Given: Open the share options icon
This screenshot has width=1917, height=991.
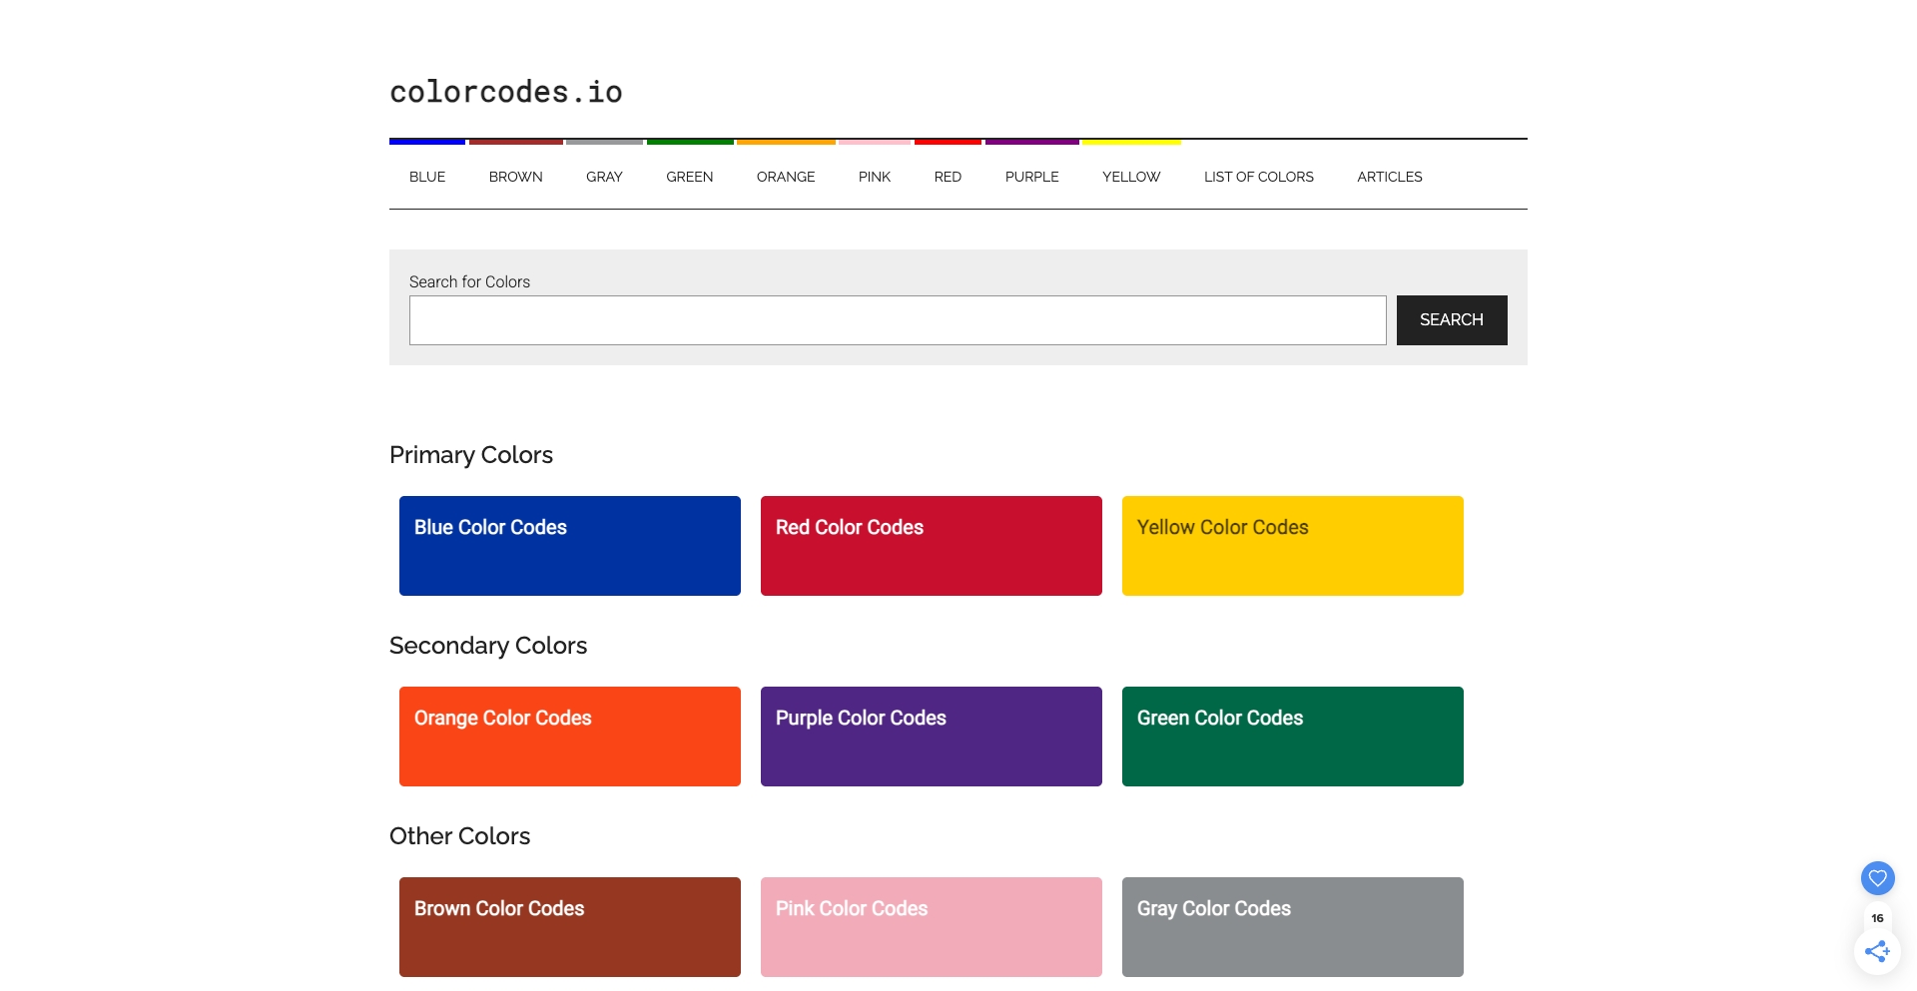Looking at the screenshot, I should 1877,951.
